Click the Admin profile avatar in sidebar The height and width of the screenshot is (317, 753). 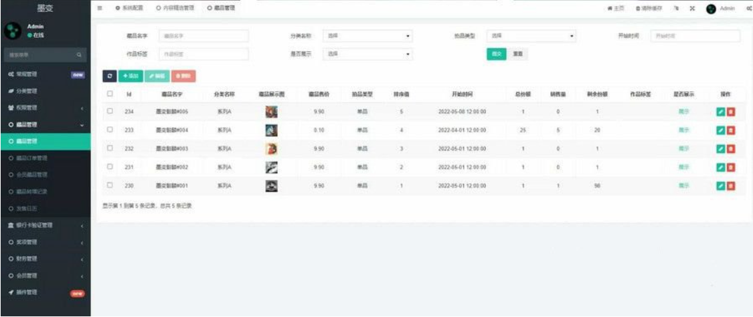[x=12, y=31]
